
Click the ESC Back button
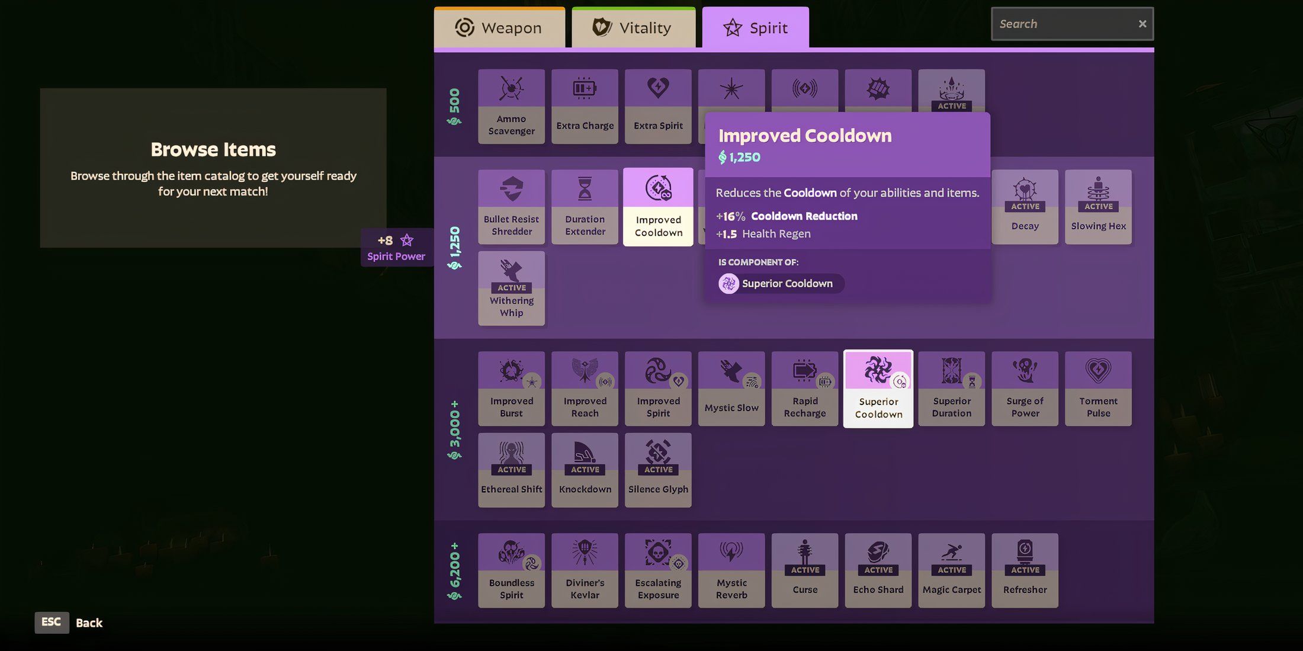pos(69,623)
